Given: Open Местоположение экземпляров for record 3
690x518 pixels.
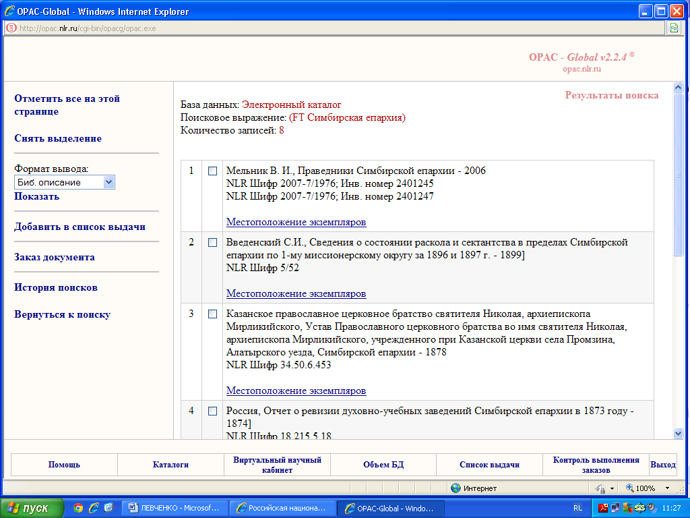Looking at the screenshot, I should tap(296, 391).
